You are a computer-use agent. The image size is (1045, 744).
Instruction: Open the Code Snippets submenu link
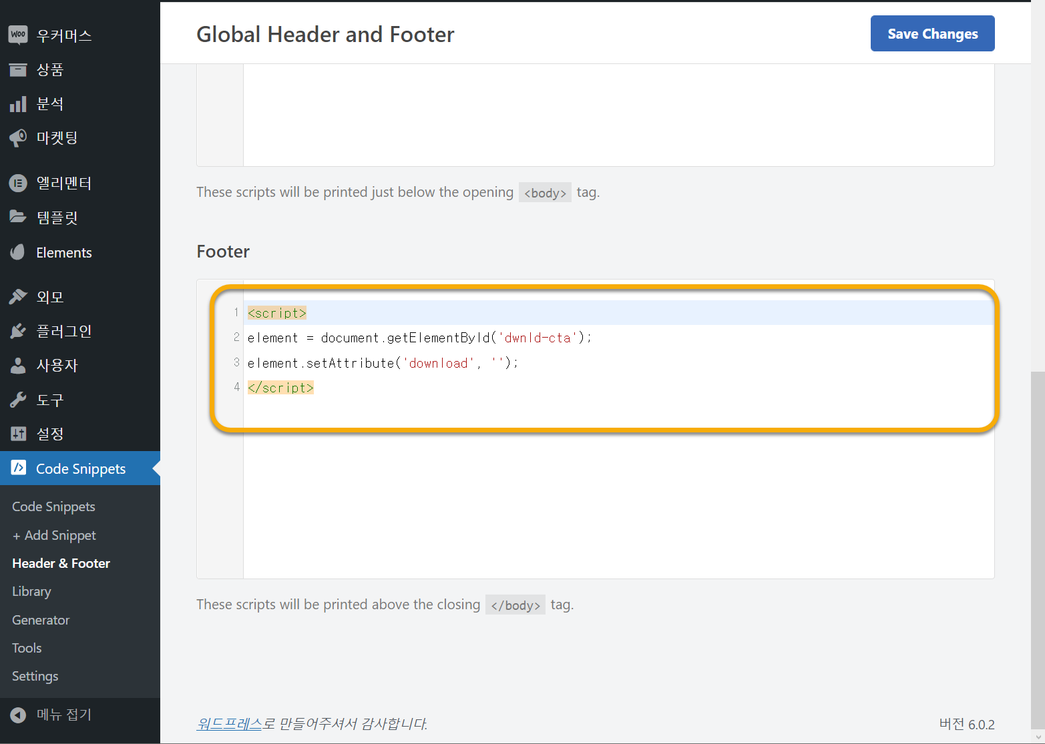[x=53, y=506]
